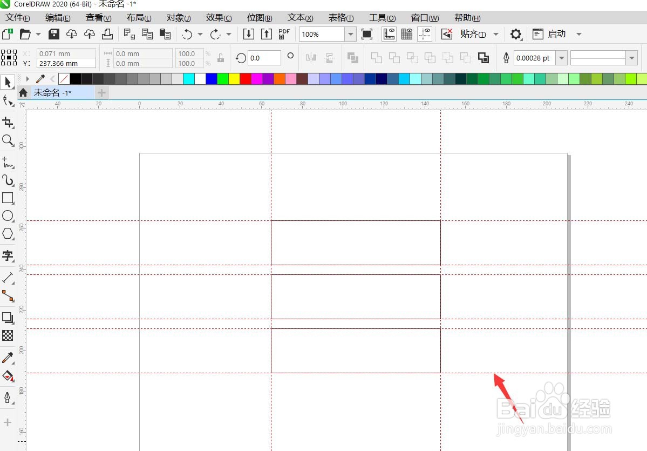Open the line style dropdown
Image resolution: width=647 pixels, height=451 pixels.
pyautogui.click(x=632, y=58)
